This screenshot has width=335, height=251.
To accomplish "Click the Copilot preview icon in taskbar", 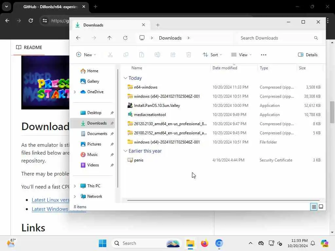I will [325, 243].
